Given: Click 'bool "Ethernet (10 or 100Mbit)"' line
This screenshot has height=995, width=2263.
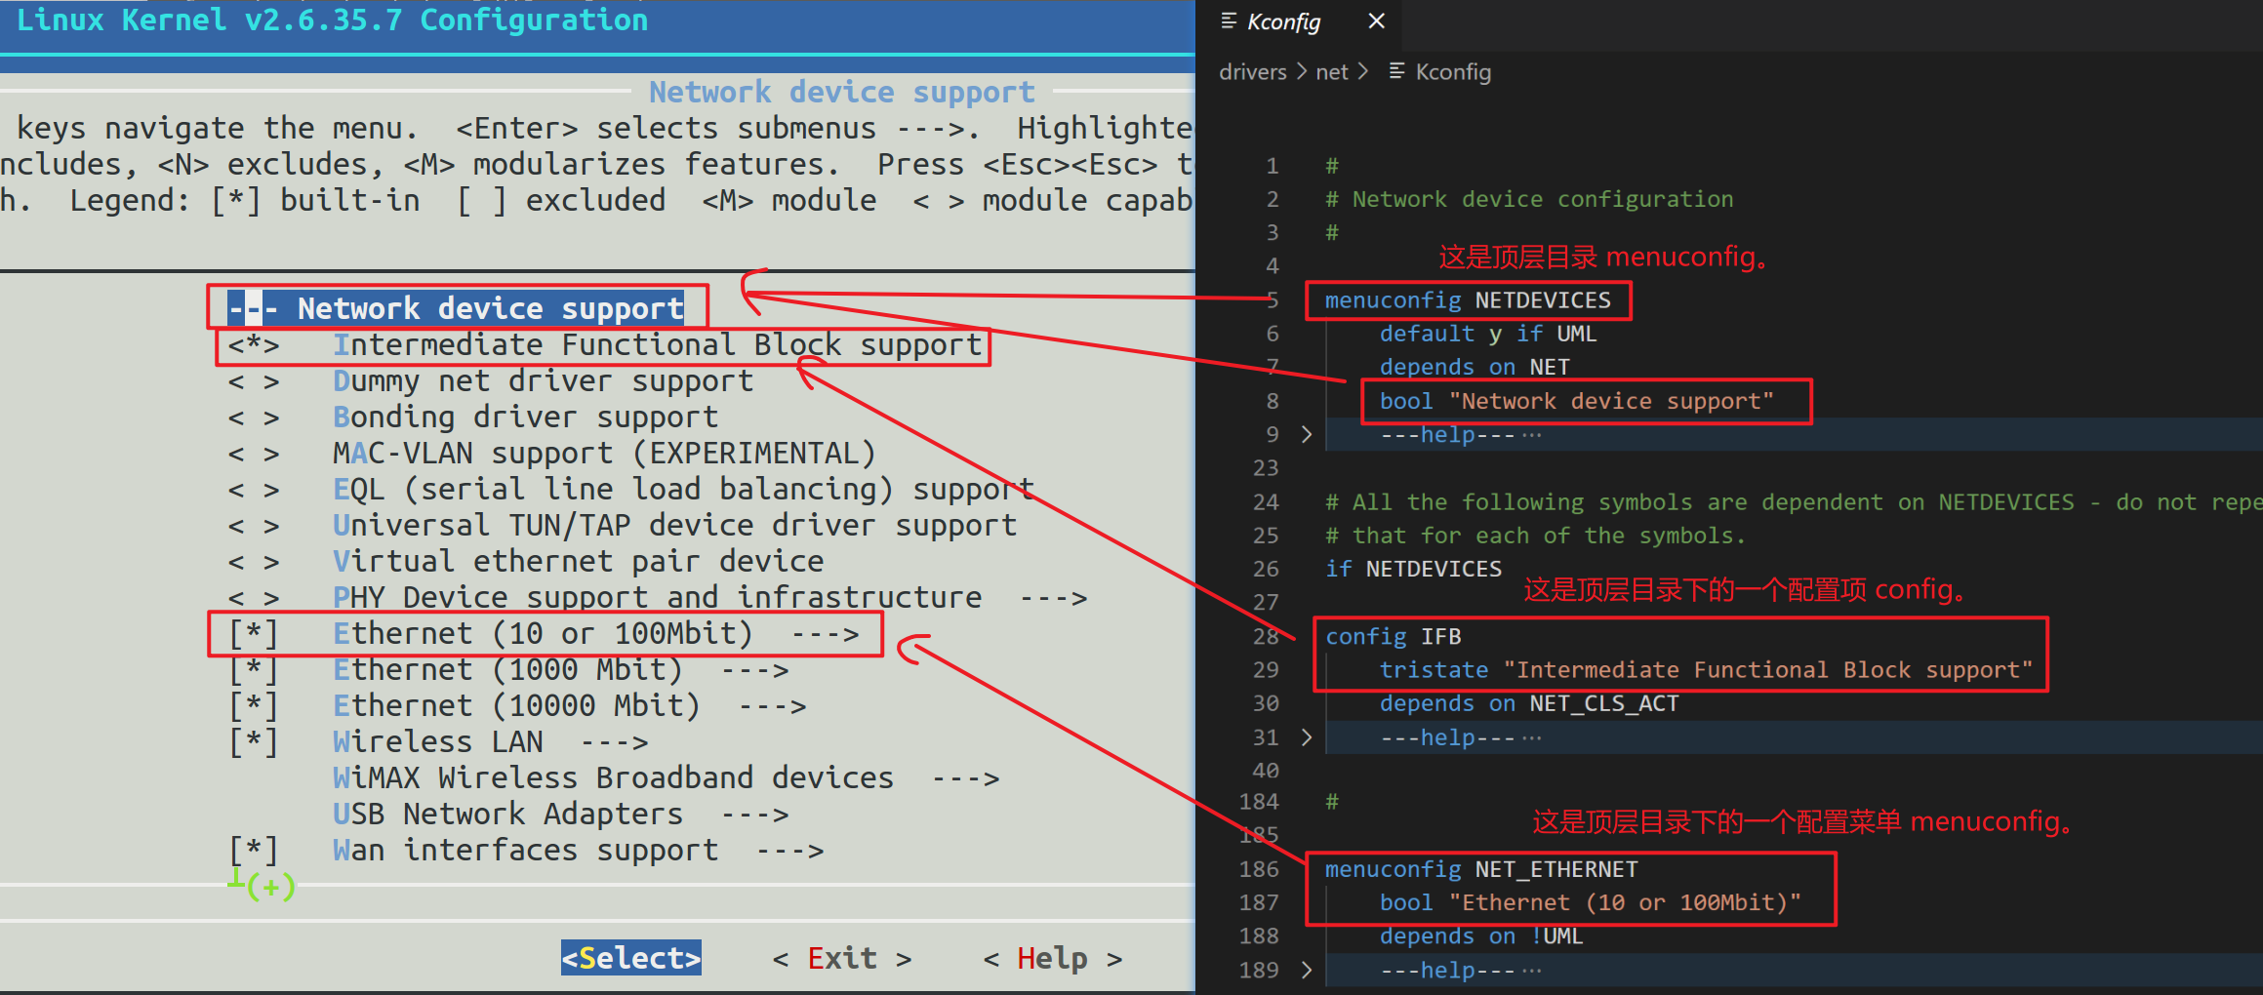Looking at the screenshot, I should (x=1591, y=902).
